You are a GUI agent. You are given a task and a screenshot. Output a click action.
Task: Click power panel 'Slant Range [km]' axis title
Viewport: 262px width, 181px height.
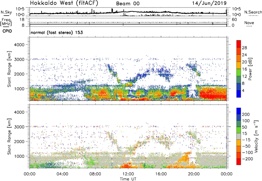click(9, 69)
